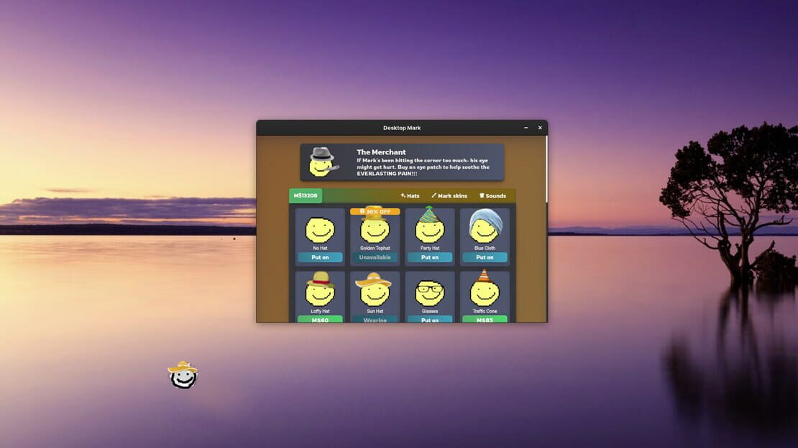Open the Hats tab
The width and height of the screenshot is (798, 448).
(x=410, y=196)
